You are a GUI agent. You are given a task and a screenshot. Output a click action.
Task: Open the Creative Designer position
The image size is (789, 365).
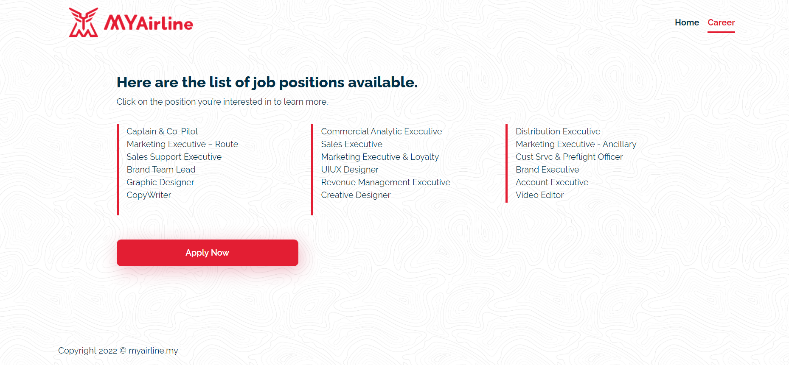356,195
